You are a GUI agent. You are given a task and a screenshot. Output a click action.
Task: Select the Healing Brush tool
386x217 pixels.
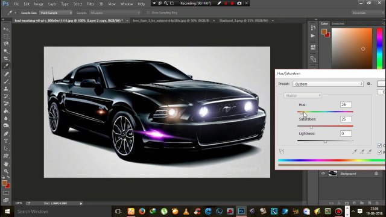click(6, 74)
